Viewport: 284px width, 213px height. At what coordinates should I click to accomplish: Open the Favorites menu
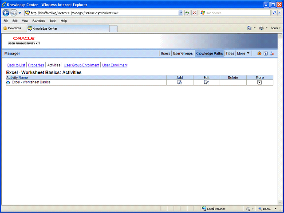click(39, 21)
